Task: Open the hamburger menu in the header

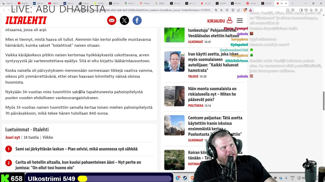Action: point(240,21)
